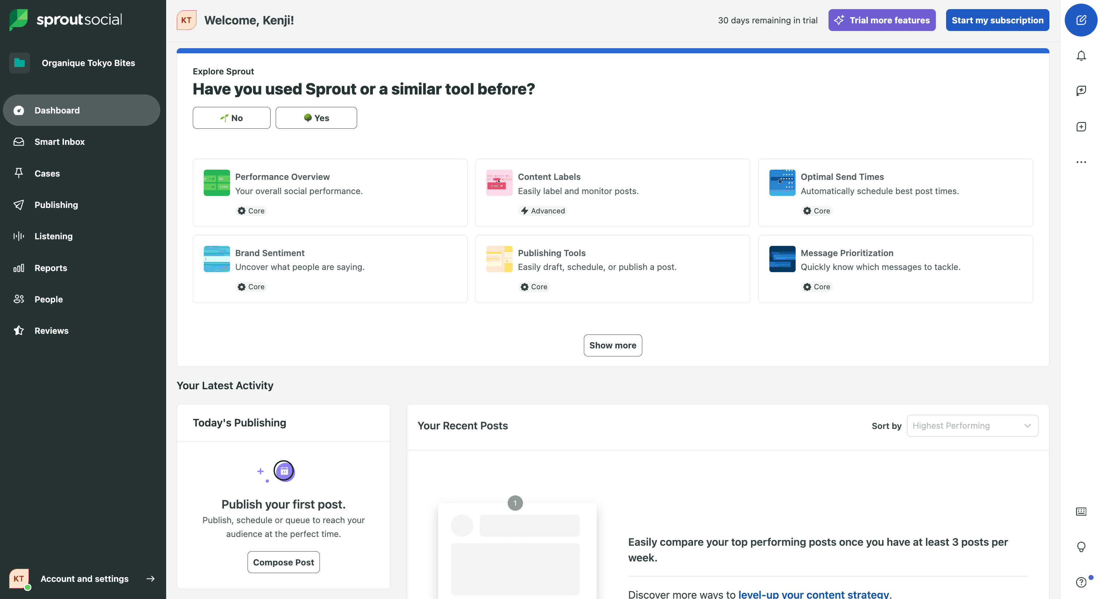The width and height of the screenshot is (1102, 599).
Task: Select the Yes answer option
Action: [316, 118]
